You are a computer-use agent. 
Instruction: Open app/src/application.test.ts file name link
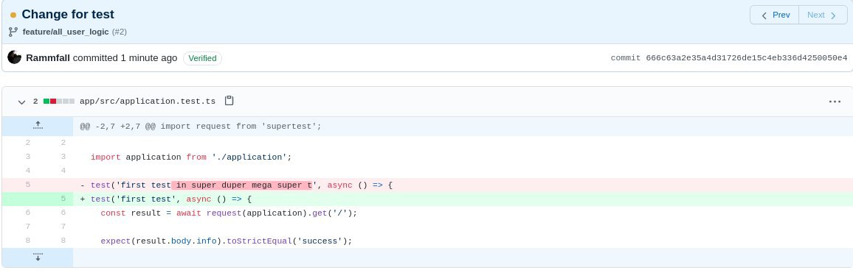(148, 102)
